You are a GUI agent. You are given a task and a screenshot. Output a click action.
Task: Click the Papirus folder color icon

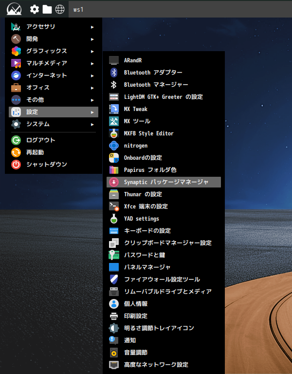[x=114, y=170]
